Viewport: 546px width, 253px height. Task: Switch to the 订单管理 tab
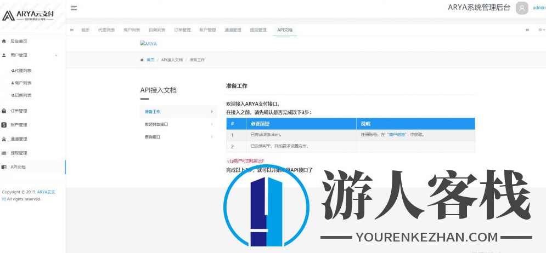click(183, 30)
